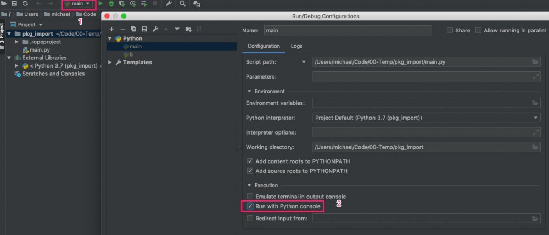Open Settings via the wrench icon in main toolbar
The image size is (549, 235).
[169, 3]
